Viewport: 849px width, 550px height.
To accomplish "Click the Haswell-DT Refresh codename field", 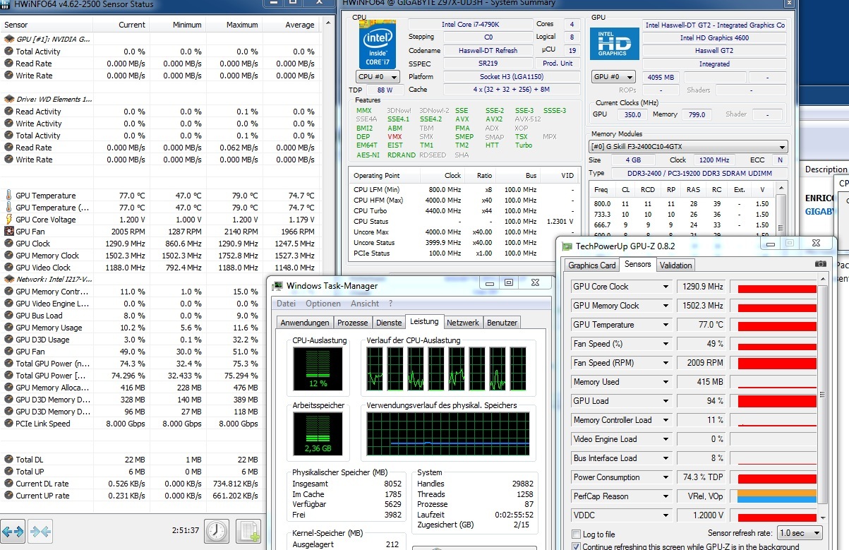I will pos(486,51).
